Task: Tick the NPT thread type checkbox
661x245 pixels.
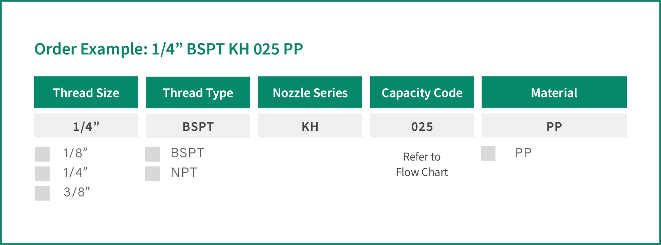Action: click(x=153, y=174)
